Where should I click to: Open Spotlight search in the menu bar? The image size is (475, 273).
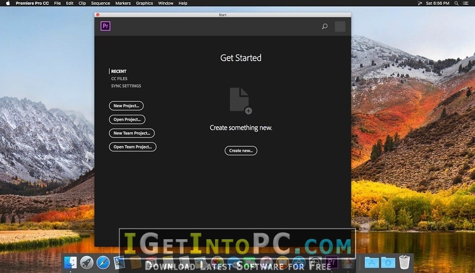click(456, 3)
